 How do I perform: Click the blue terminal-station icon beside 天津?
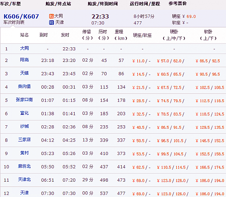pyautogui.click(x=52, y=23)
